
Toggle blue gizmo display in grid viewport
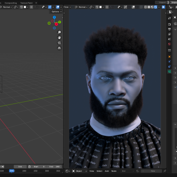point(50,7)
